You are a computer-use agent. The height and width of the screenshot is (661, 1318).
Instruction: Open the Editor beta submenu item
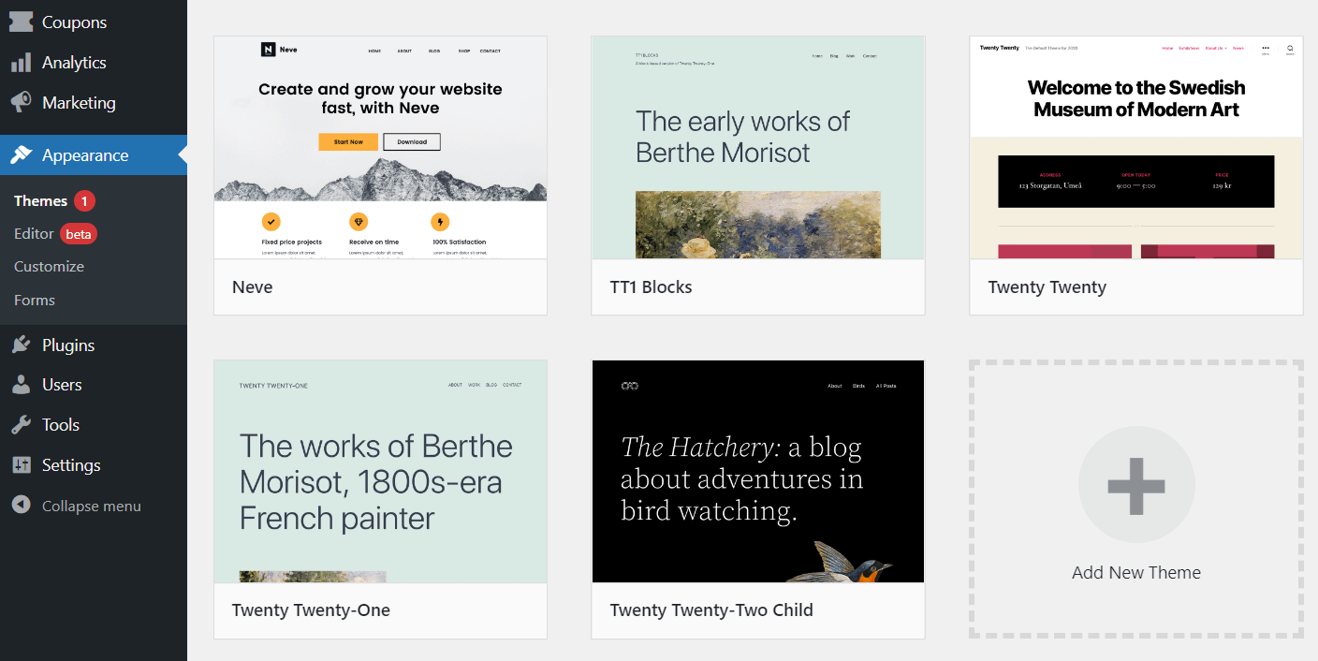tap(34, 234)
